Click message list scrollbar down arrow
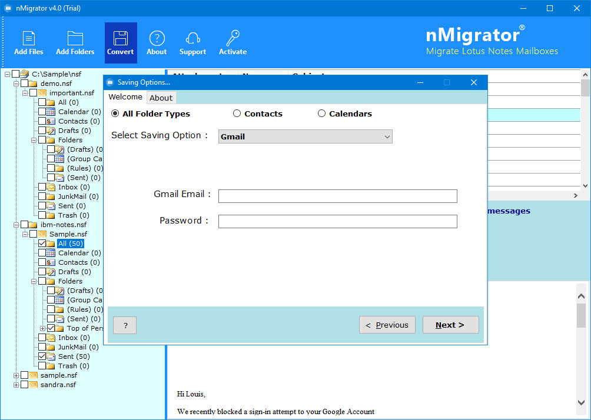This screenshot has width=591, height=420. point(585,186)
